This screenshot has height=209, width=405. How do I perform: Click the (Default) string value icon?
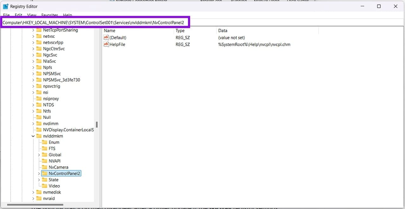pyautogui.click(x=106, y=38)
